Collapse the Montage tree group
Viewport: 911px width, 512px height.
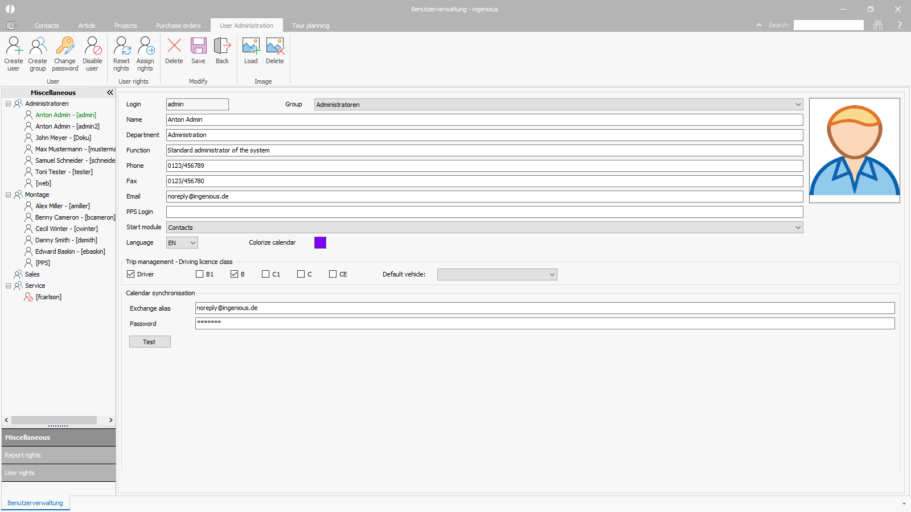click(x=8, y=195)
